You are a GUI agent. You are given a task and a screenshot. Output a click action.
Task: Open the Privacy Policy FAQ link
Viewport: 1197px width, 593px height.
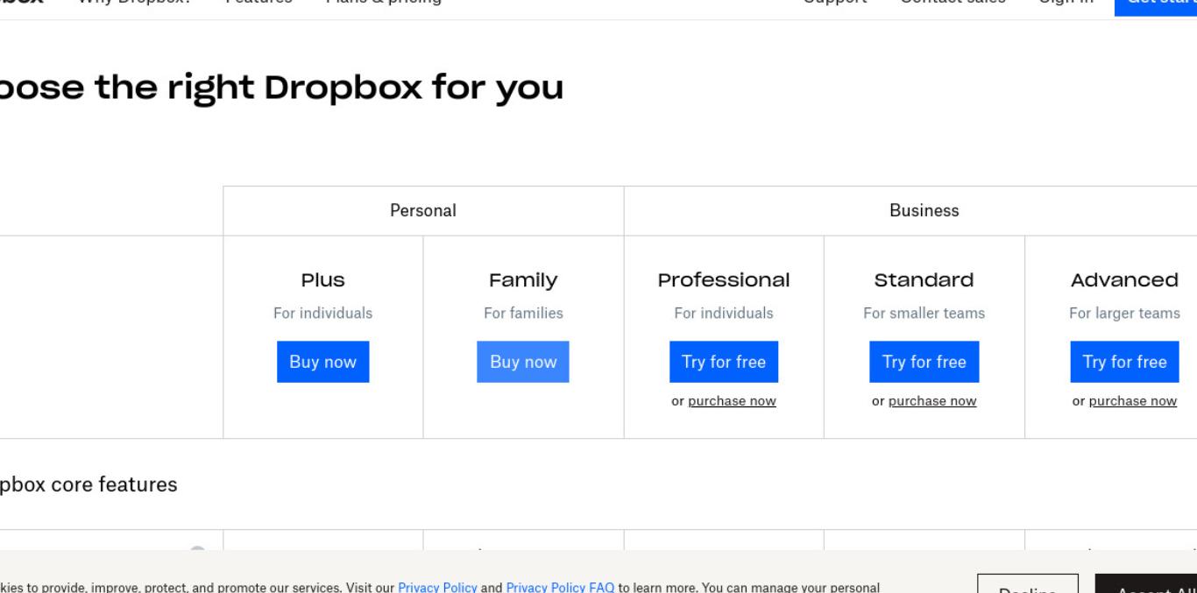pos(560,587)
